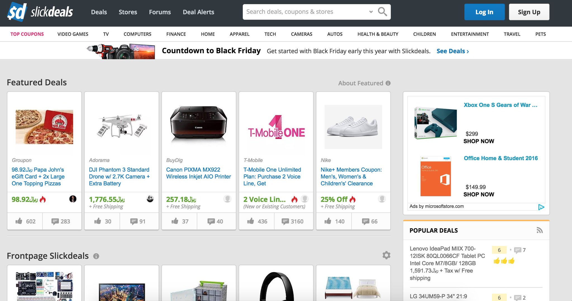Image resolution: width=572 pixels, height=301 pixels.
Task: Click the Popular Deals RSS feed icon
Action: click(x=539, y=230)
